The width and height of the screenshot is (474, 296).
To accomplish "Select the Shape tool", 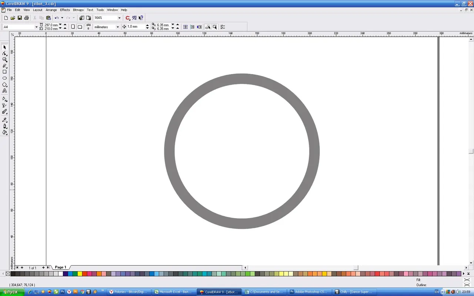I will point(4,53).
